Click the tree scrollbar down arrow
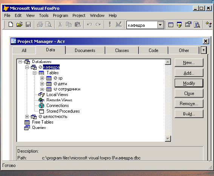 [168, 139]
